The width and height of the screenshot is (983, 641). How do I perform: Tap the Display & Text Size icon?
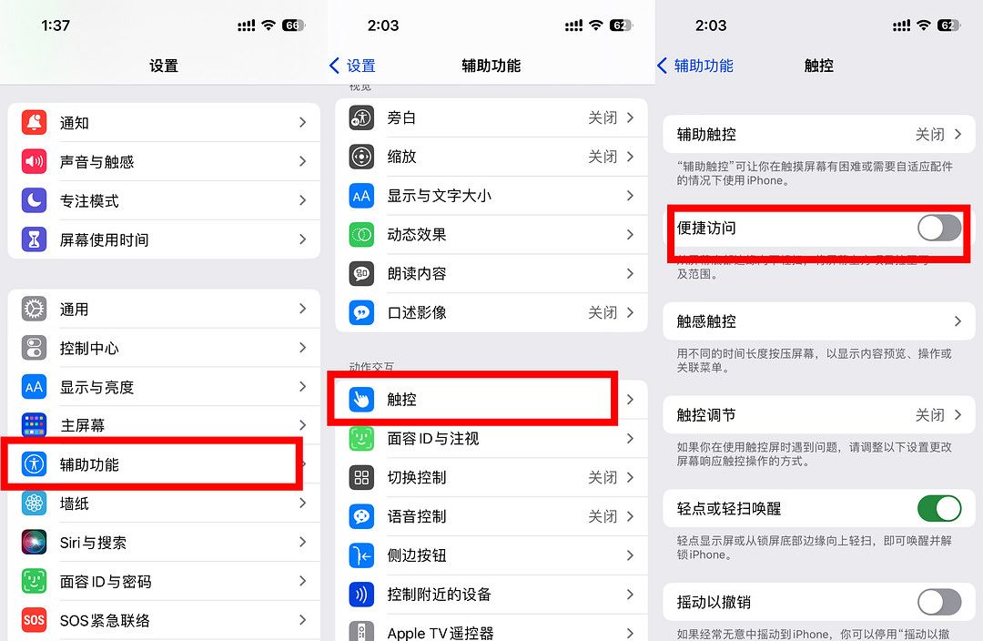(361, 196)
